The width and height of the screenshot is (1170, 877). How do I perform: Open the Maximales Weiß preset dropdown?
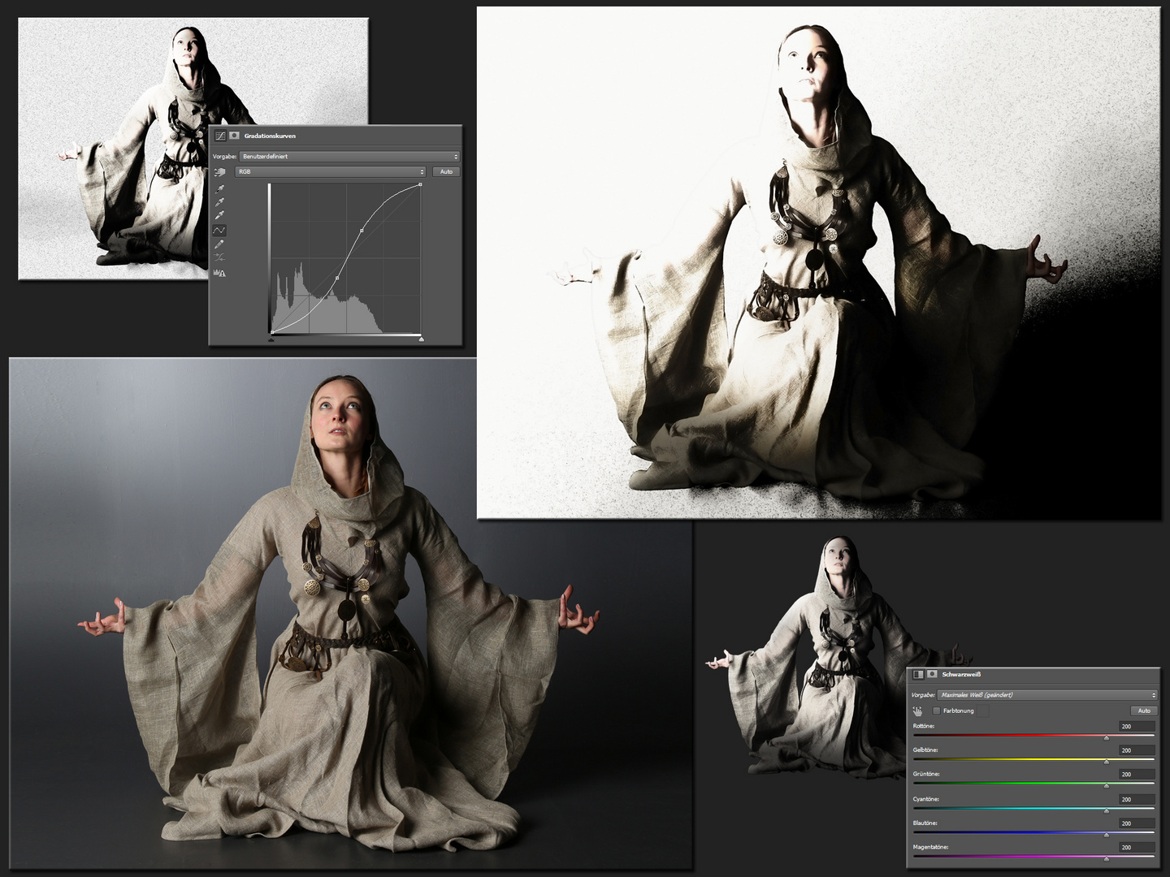click(x=1047, y=695)
